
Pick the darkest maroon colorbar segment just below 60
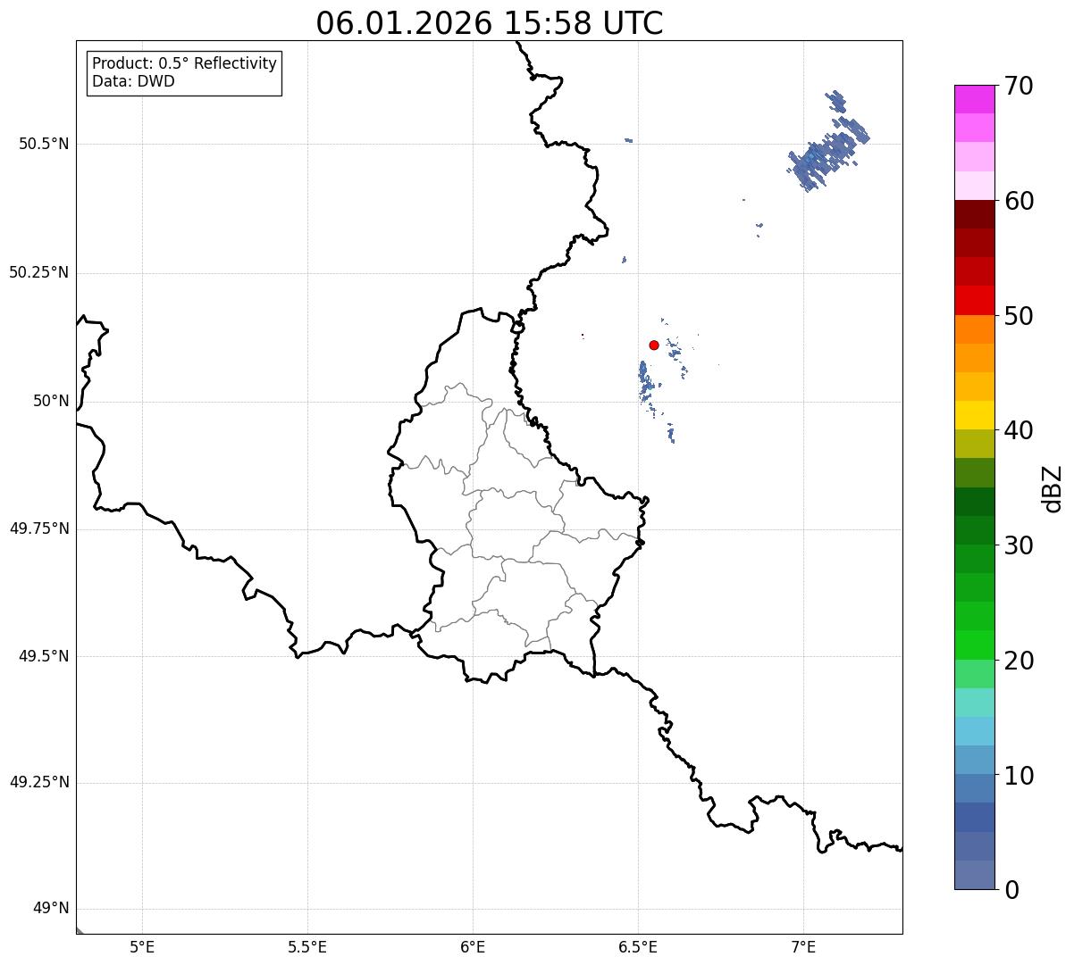(x=975, y=214)
